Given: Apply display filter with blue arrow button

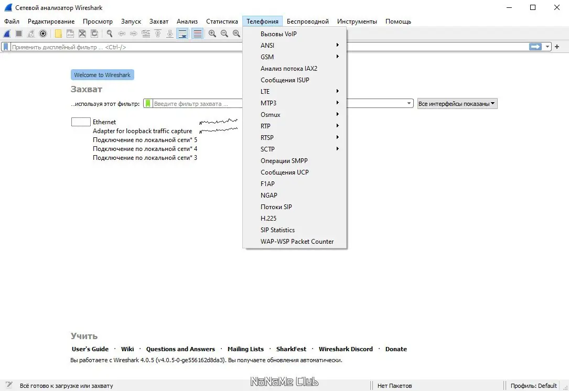Looking at the screenshot, I should point(535,47).
